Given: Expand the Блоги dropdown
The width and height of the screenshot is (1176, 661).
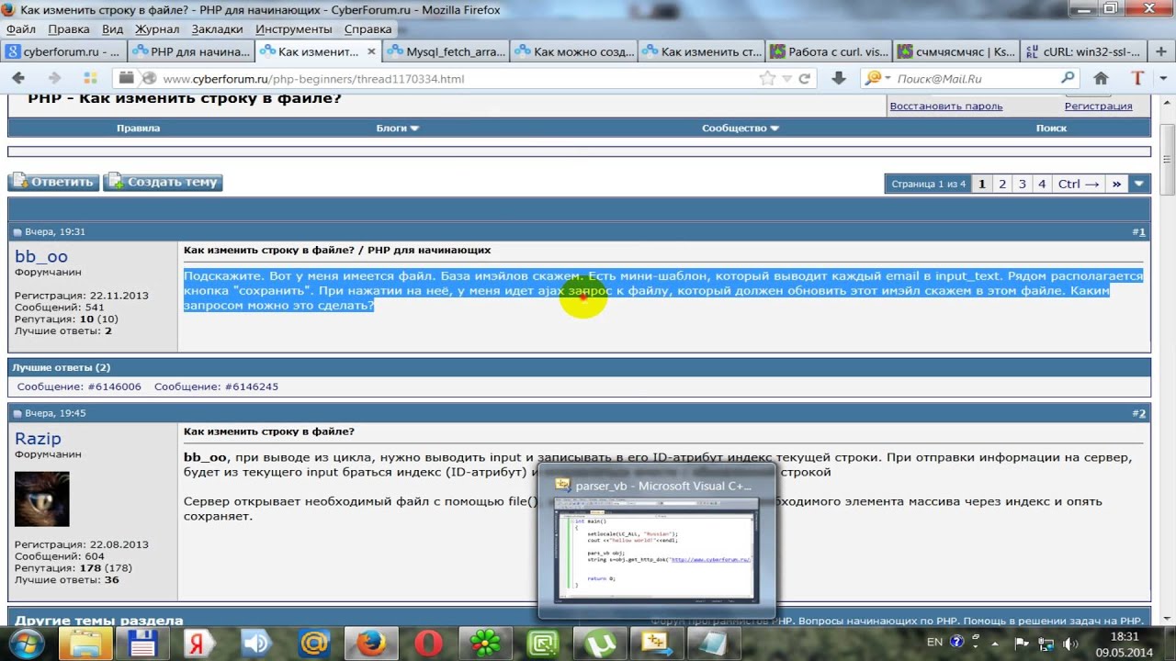Looking at the screenshot, I should [x=398, y=129].
